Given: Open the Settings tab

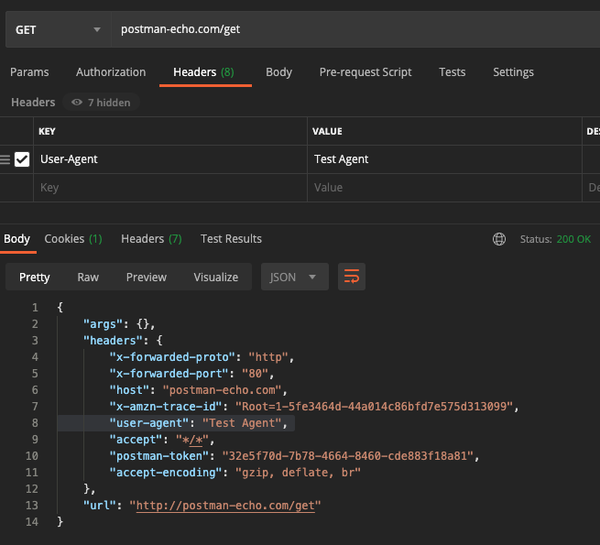Looking at the screenshot, I should coord(513,72).
